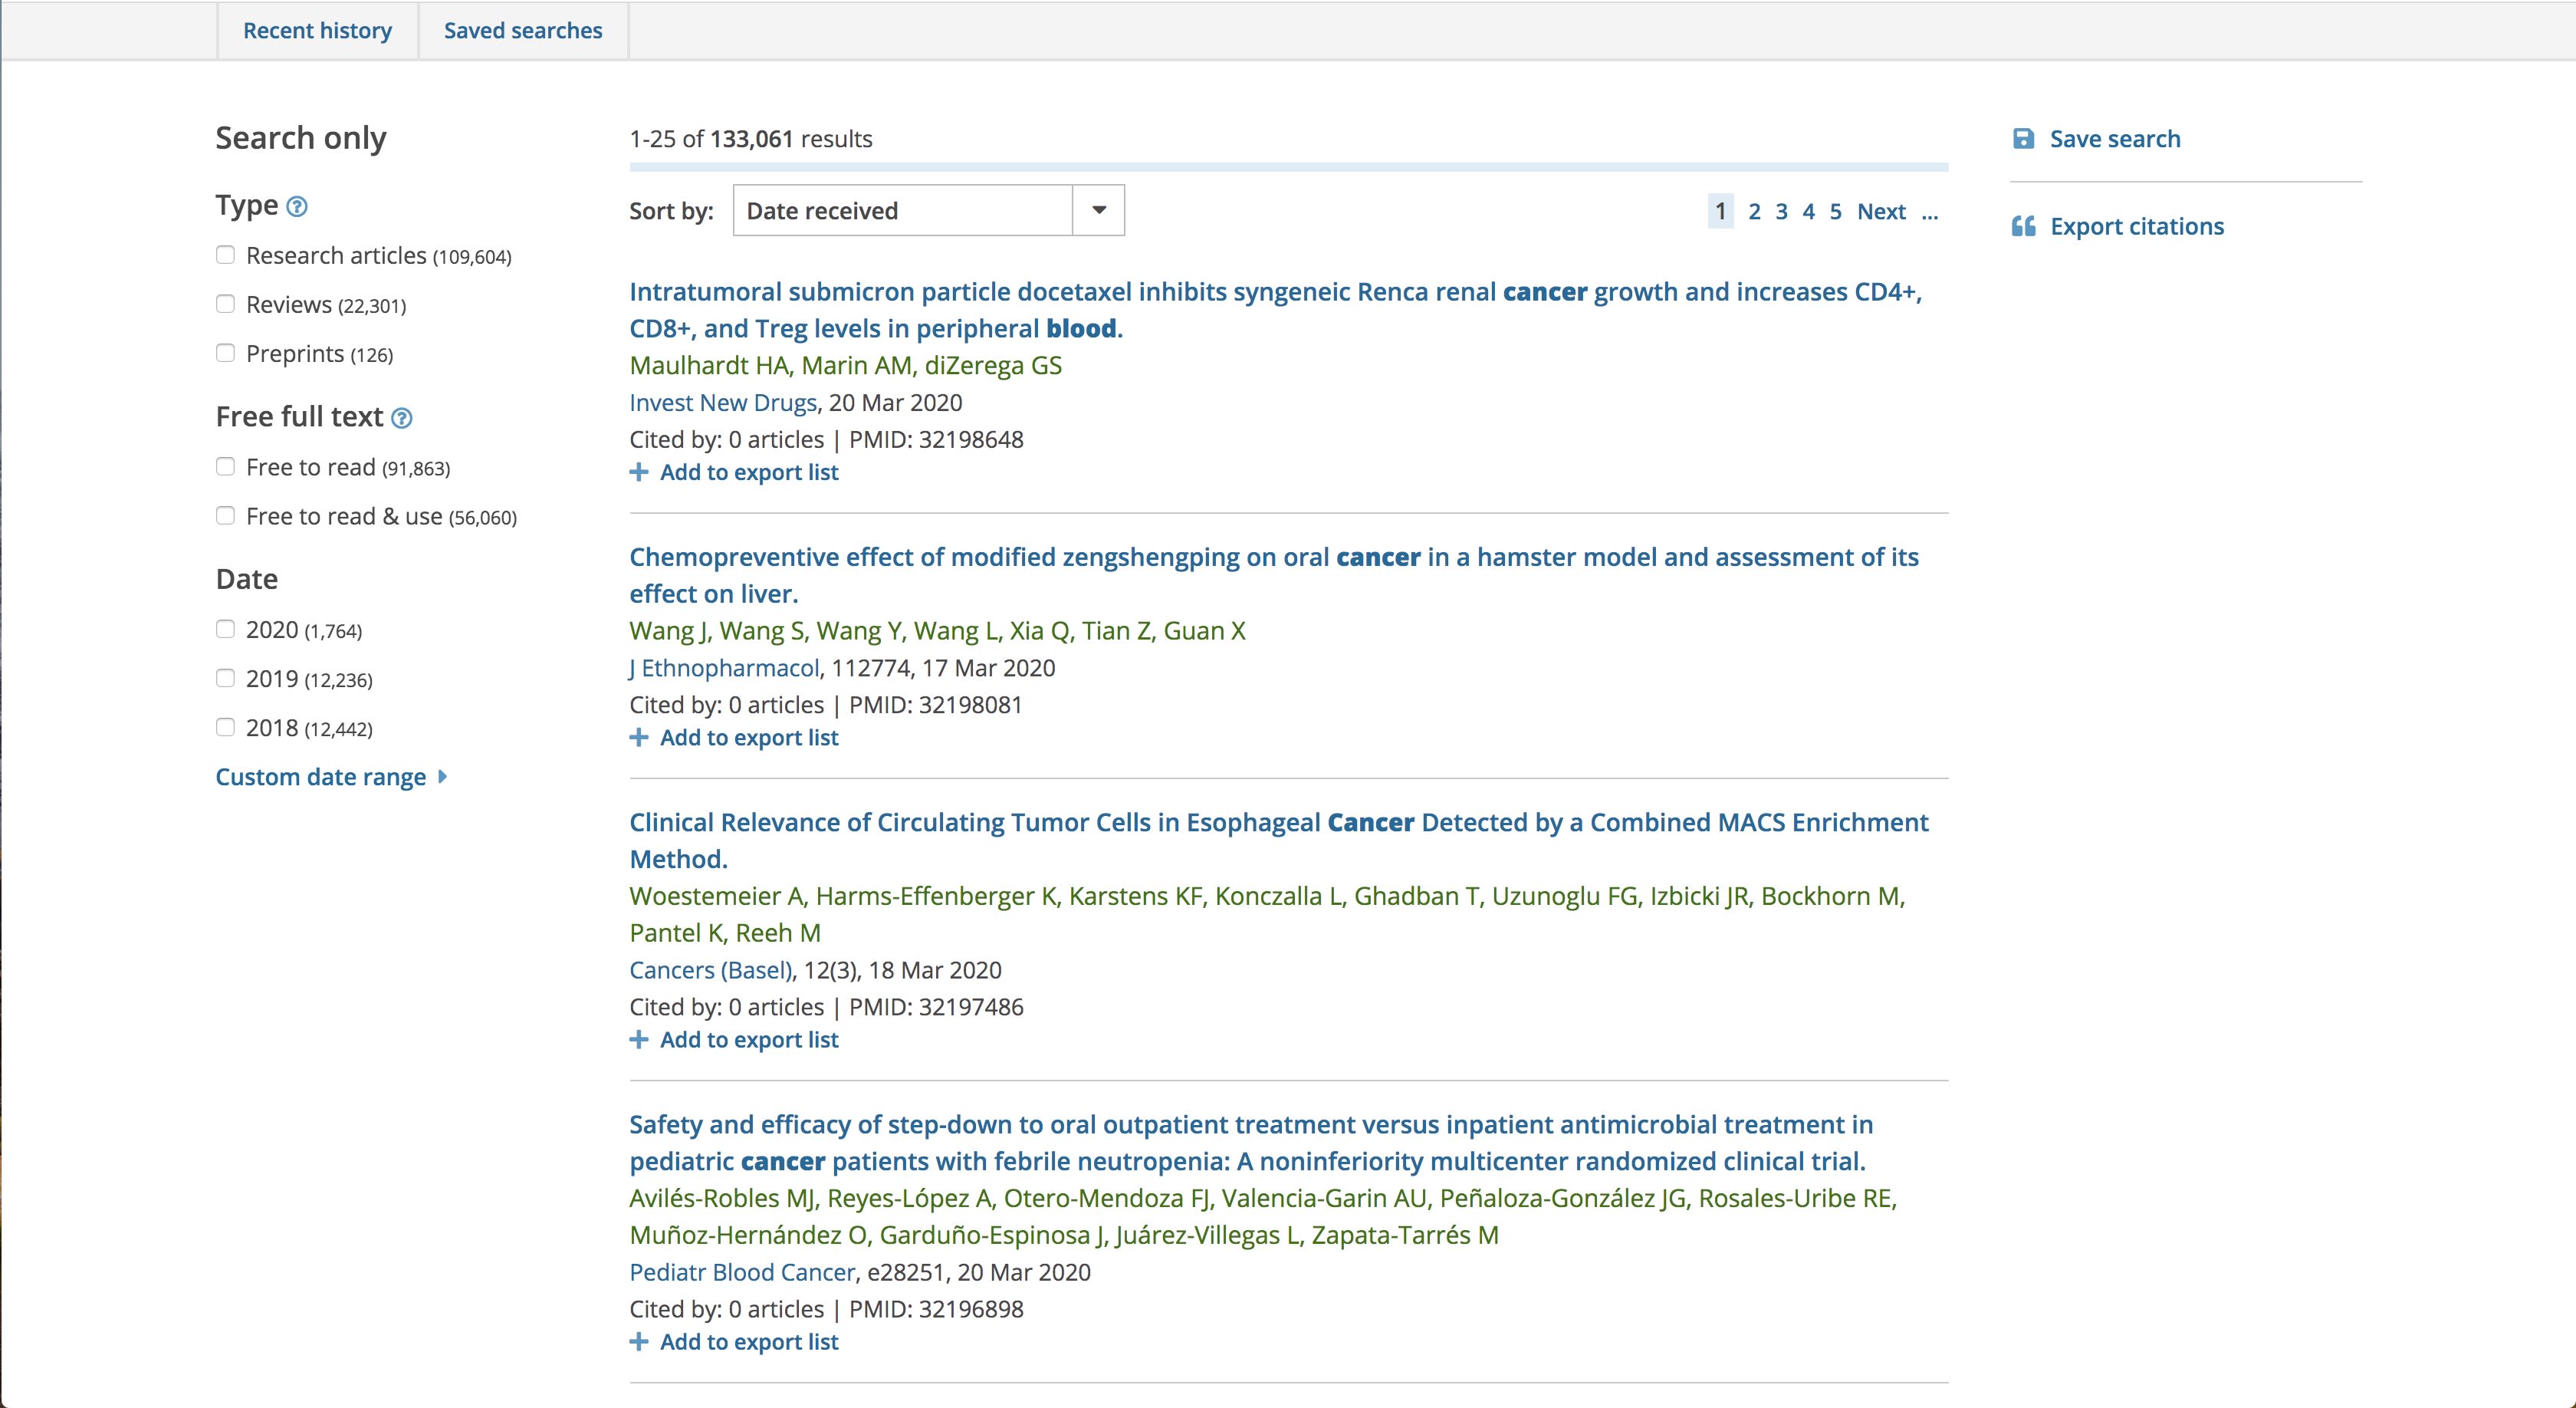This screenshot has width=2576, height=1408.
Task: Click Free to read and use filter
Action: [x=227, y=515]
